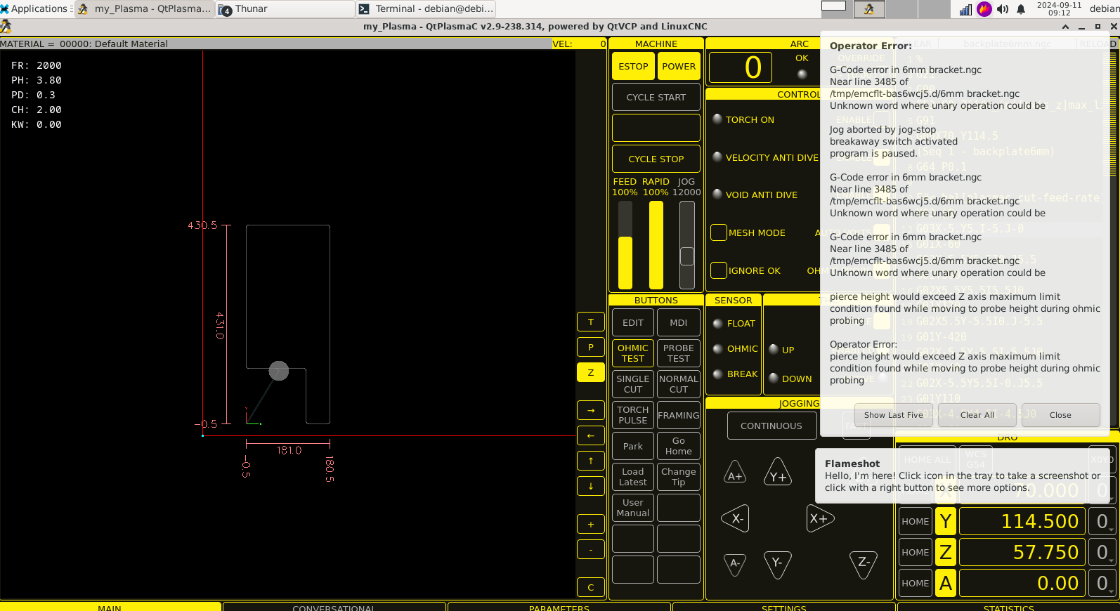Screen dimensions: 1120x611
Task: Jog Y axis negative with Y- arrow
Action: (778, 565)
